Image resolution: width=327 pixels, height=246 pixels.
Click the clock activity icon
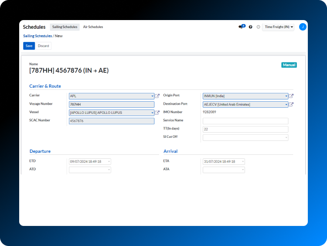click(x=258, y=27)
